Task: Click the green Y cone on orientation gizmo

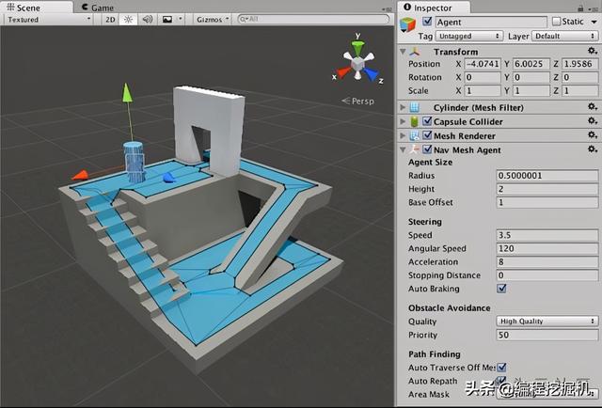Action: point(357,47)
